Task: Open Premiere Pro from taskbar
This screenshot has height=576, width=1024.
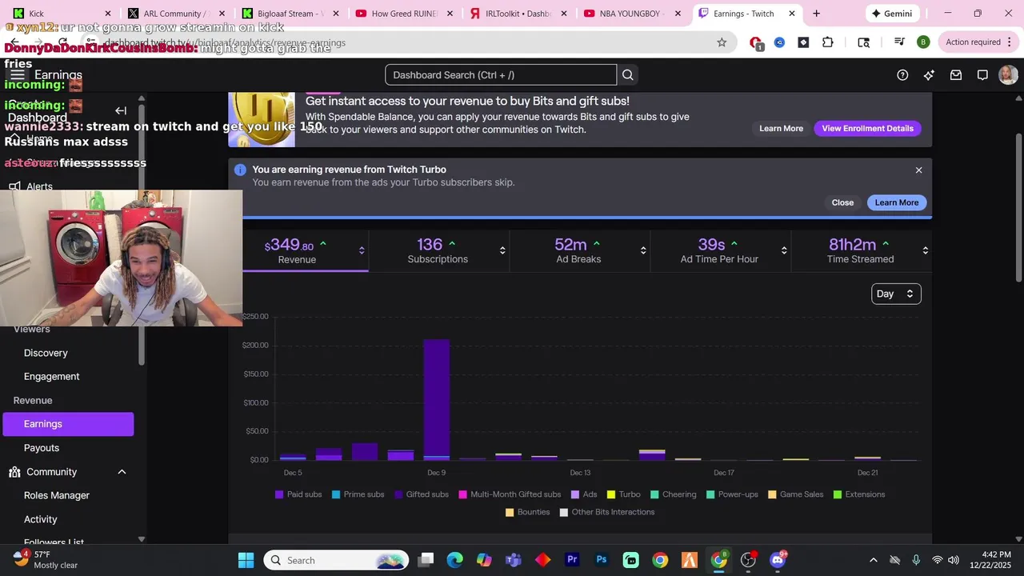Action: pyautogui.click(x=572, y=560)
